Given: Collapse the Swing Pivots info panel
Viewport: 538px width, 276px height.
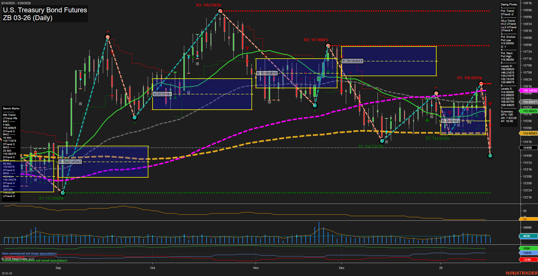Looking at the screenshot, I should (508, 4).
